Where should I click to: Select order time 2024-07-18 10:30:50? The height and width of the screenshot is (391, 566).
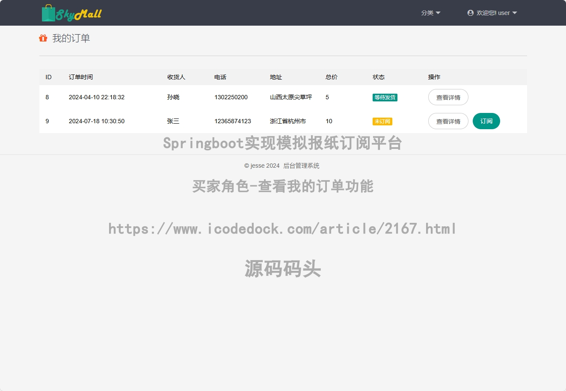[97, 121]
